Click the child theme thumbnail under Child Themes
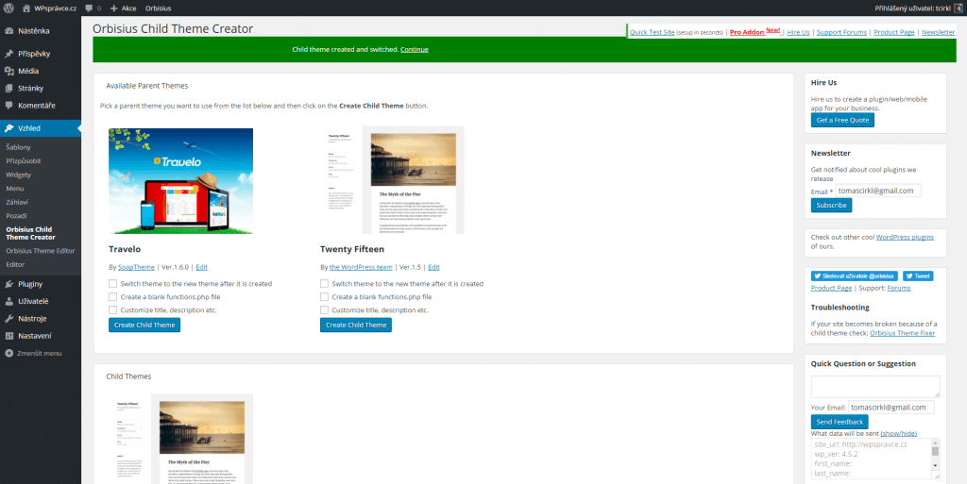The width and height of the screenshot is (967, 484). (x=180, y=439)
